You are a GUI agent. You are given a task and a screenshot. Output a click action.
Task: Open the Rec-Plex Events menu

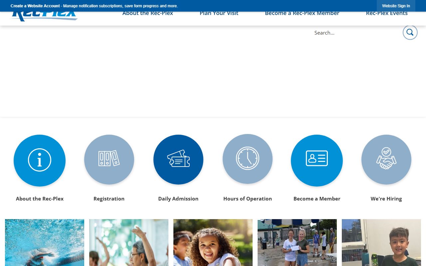[387, 14]
